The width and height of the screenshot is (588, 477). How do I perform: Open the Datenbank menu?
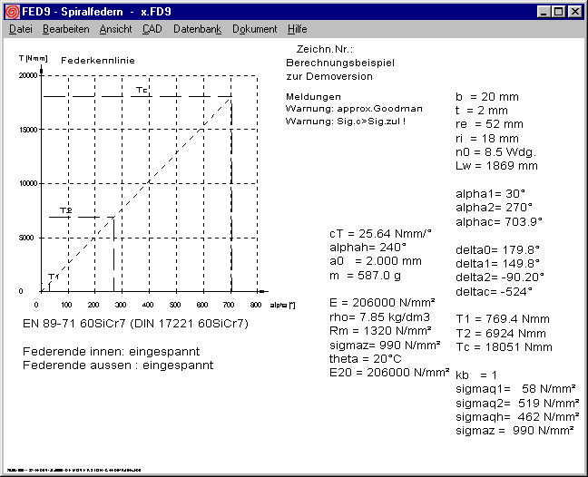(x=197, y=29)
